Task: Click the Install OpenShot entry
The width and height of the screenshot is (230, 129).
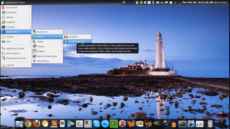Action: point(77,42)
